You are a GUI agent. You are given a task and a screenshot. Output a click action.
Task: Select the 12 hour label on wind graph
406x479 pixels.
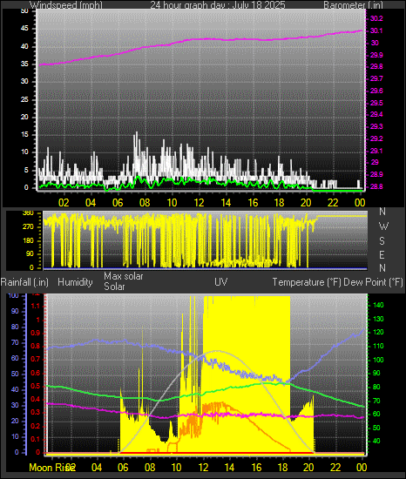(199, 203)
